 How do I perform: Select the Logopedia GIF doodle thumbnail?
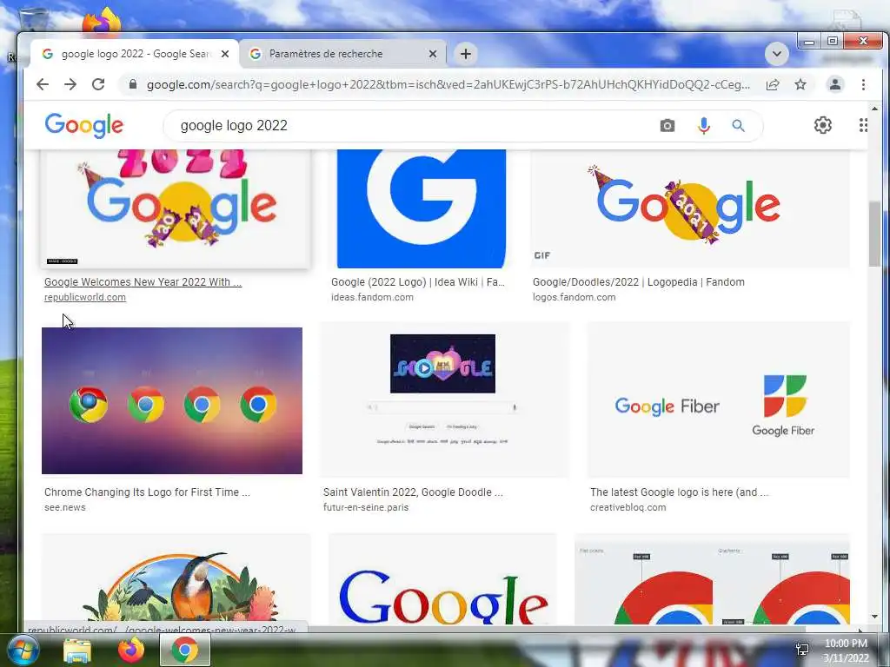pyautogui.click(x=689, y=208)
